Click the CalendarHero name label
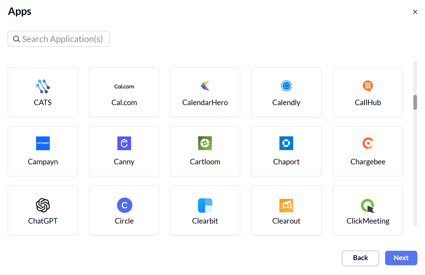Image resolution: width=425 pixels, height=275 pixels. click(205, 103)
